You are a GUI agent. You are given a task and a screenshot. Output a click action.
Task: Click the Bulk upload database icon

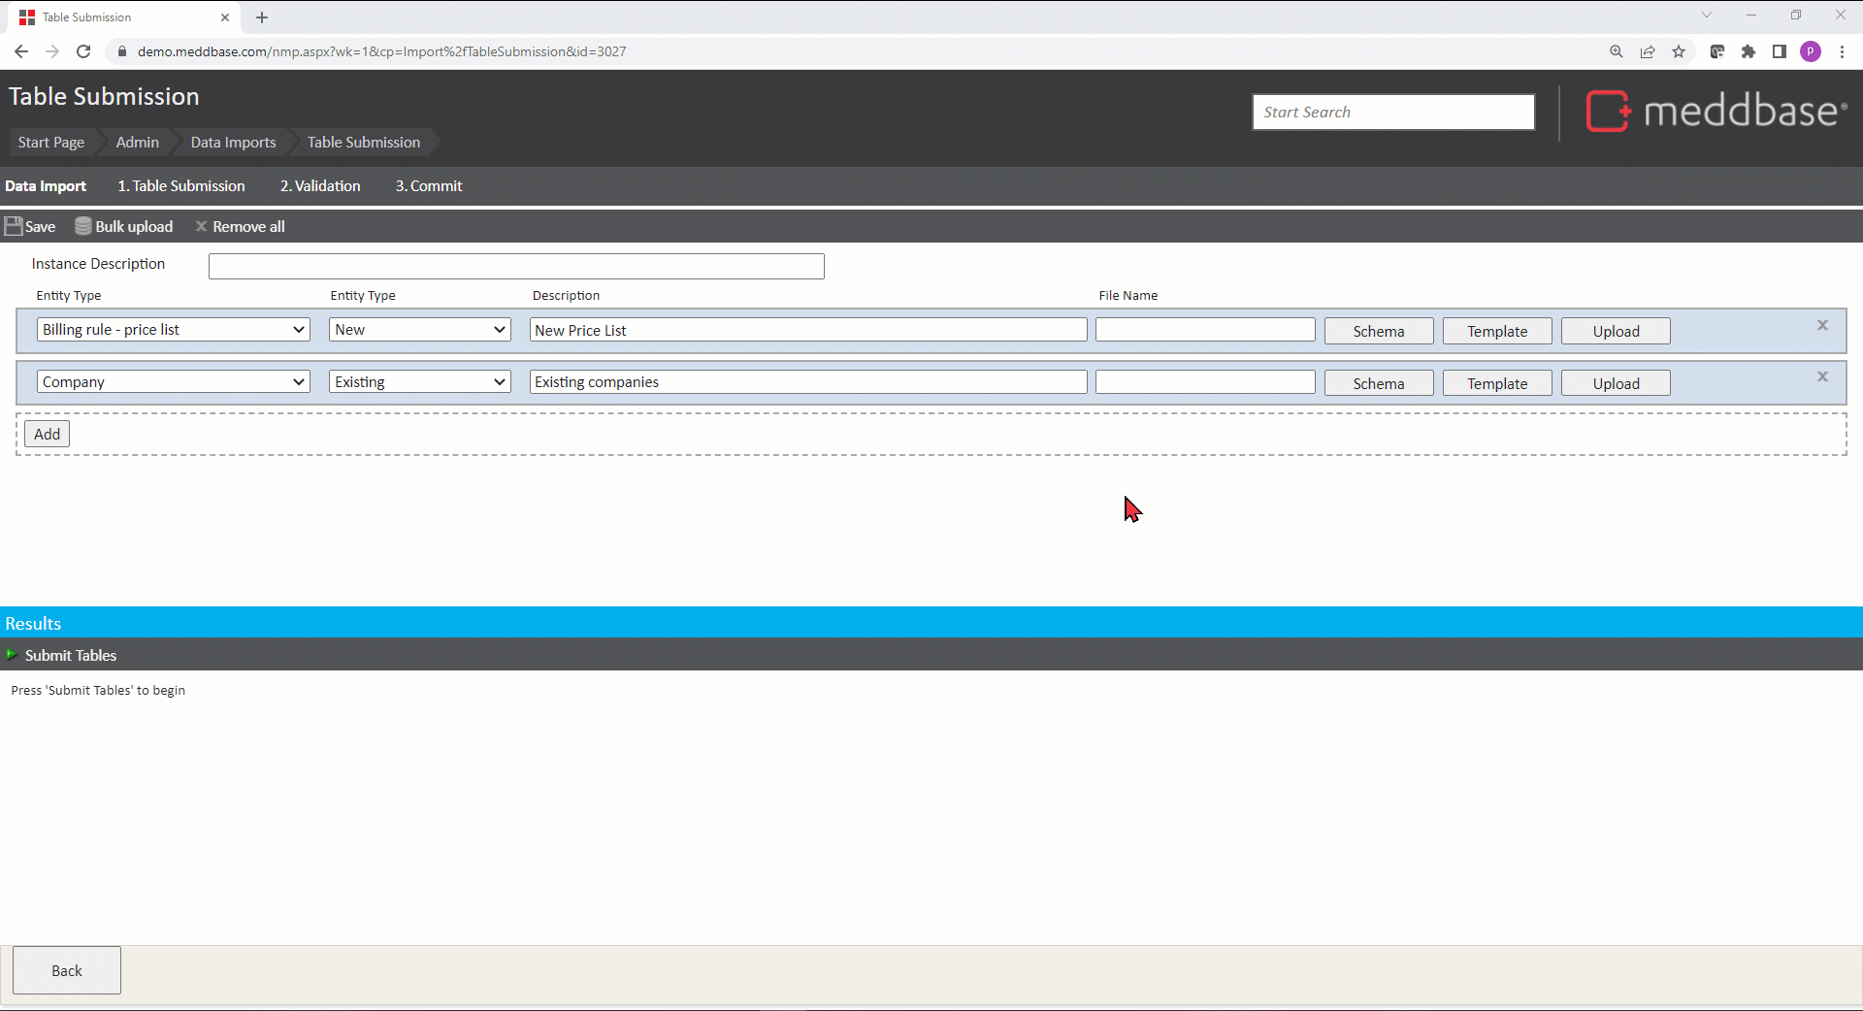pos(83,226)
